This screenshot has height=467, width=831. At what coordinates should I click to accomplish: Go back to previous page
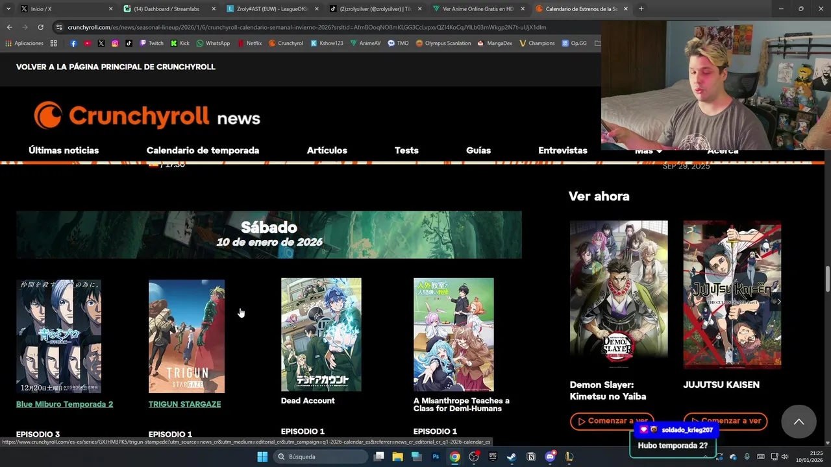coord(9,27)
